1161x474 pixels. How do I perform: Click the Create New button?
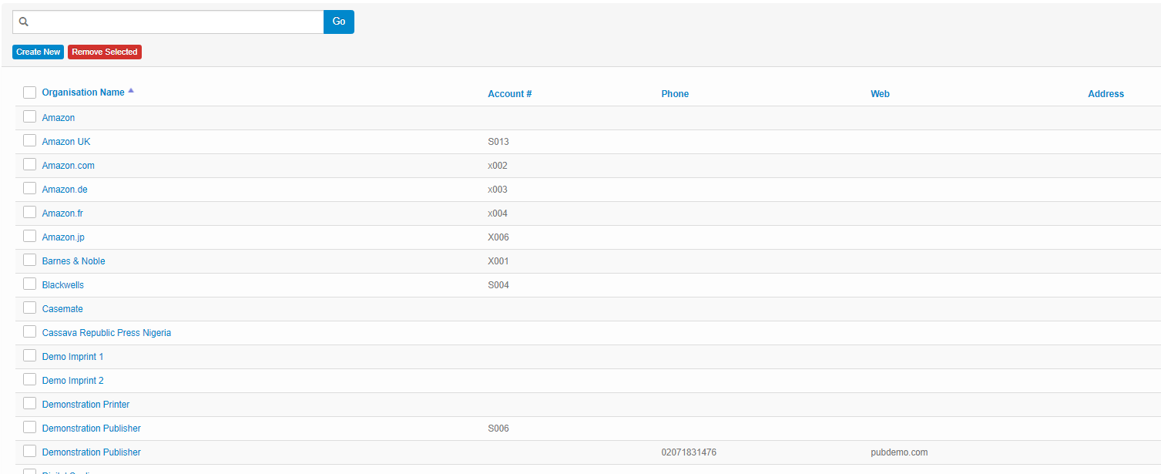(38, 52)
